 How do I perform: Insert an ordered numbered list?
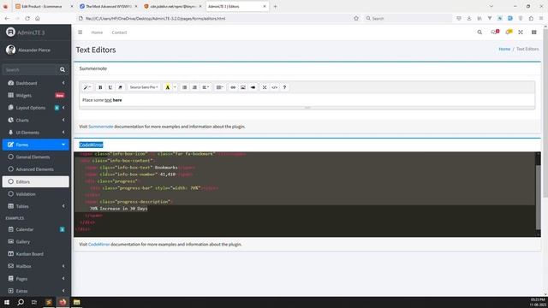[194, 87]
